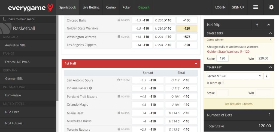The width and height of the screenshot is (279, 132).
Task: Click the Miami Heat calendar icon
Action: click(119, 113)
